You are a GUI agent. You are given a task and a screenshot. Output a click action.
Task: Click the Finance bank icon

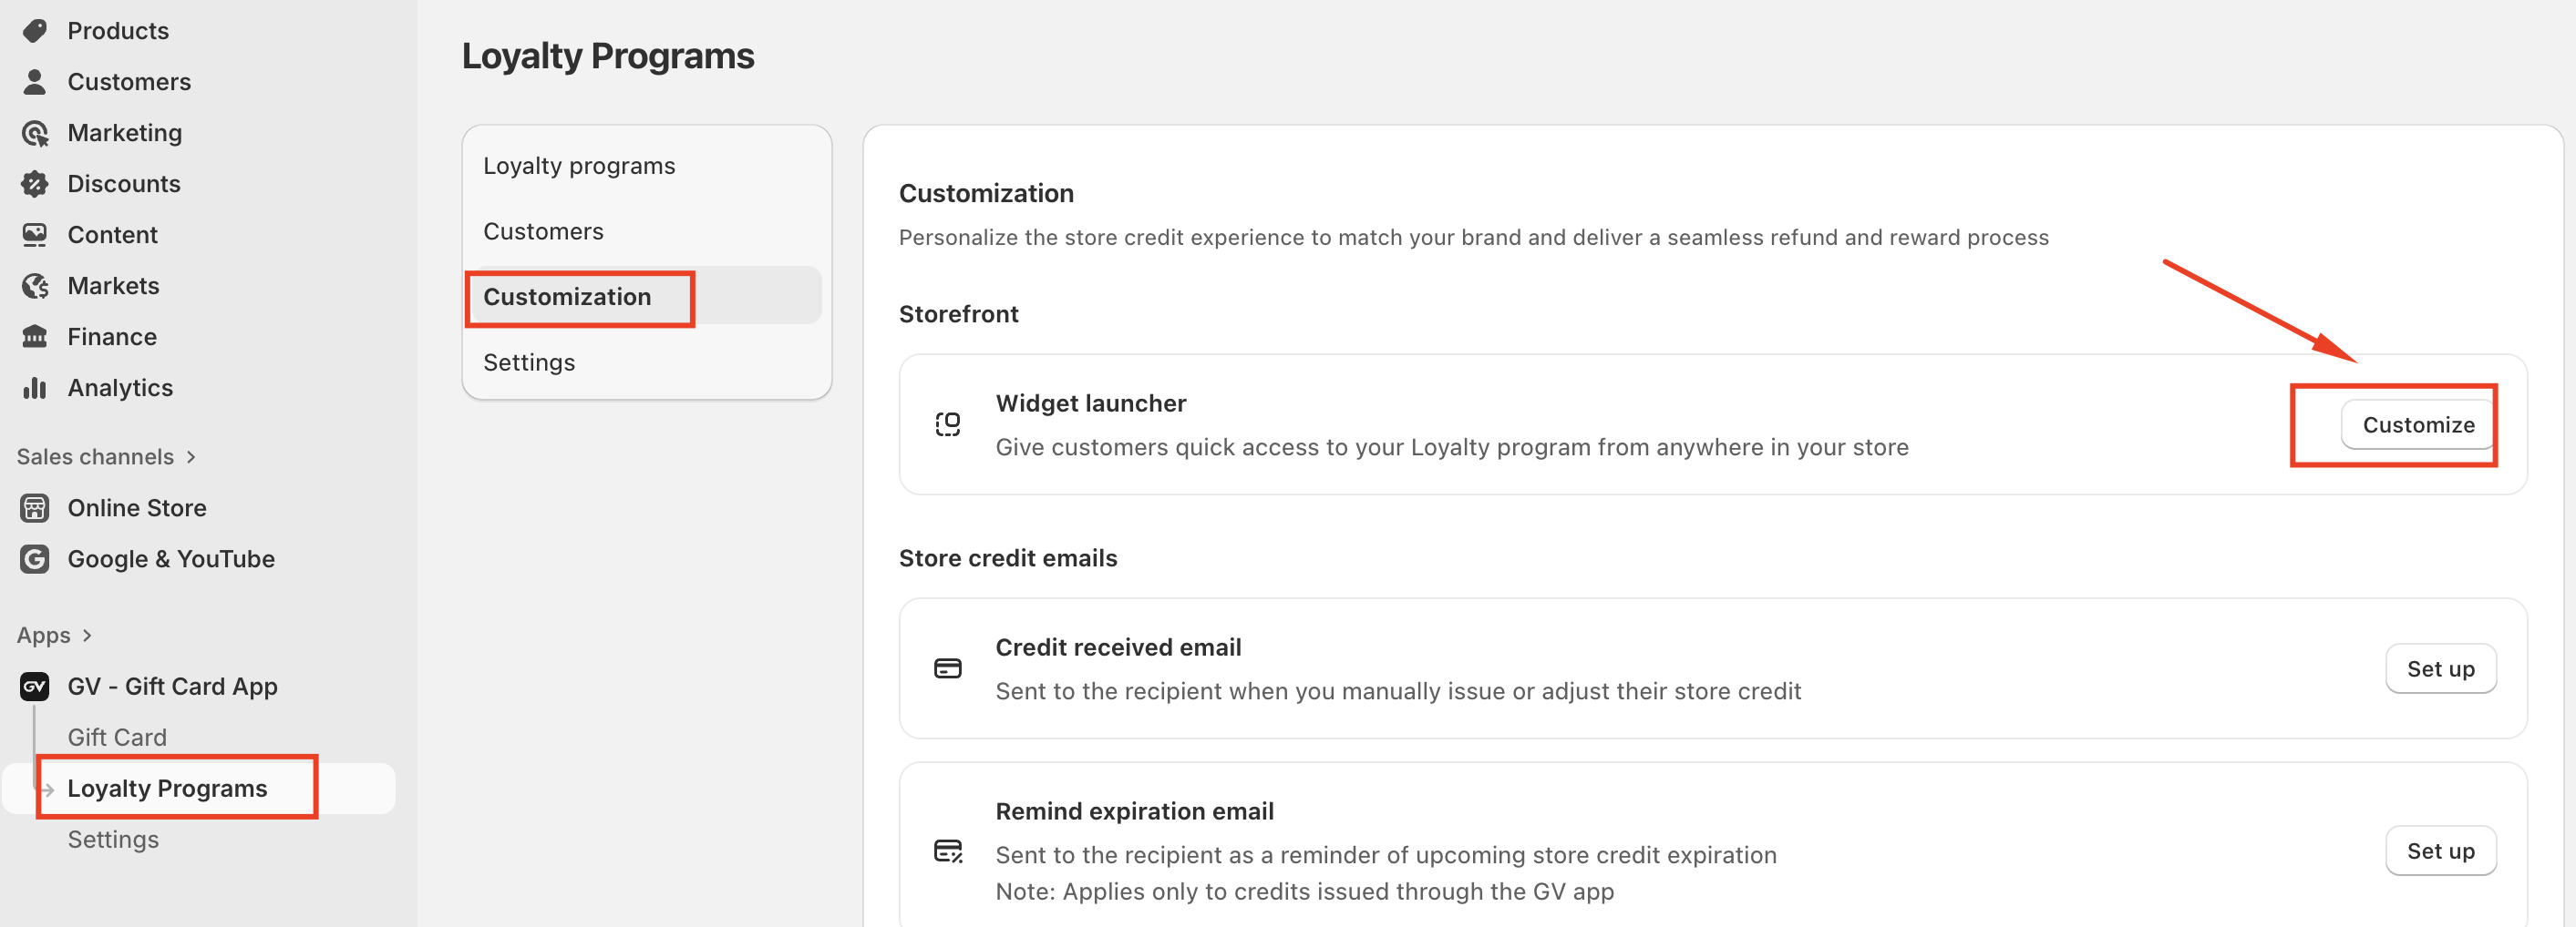[35, 337]
